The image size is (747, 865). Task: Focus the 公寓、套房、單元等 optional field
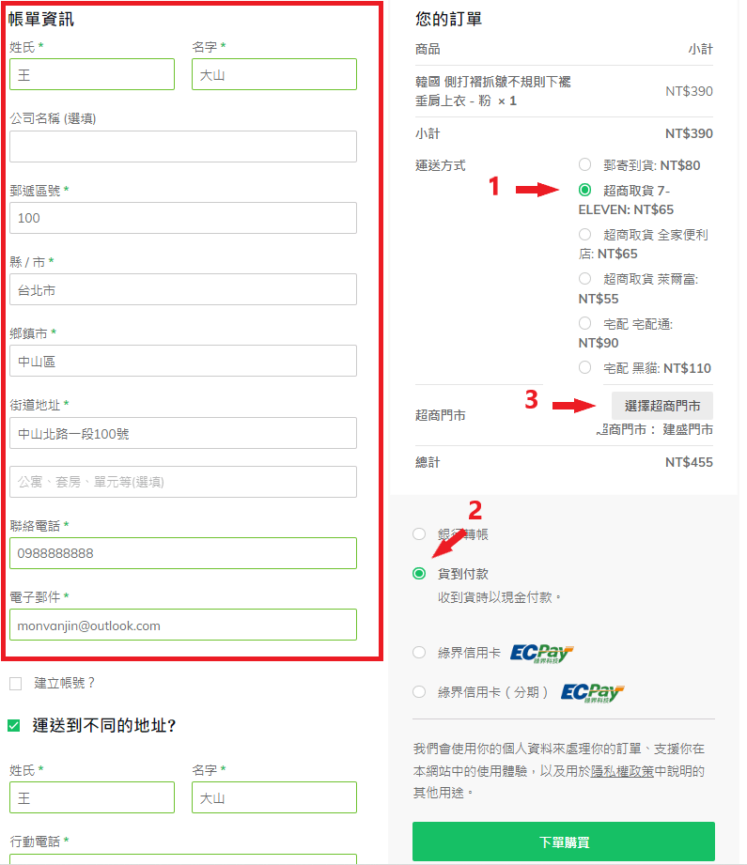182,482
